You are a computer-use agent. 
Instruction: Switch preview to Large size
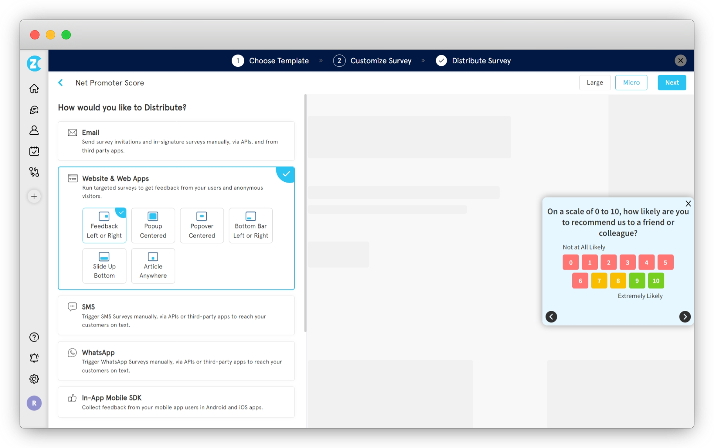[x=595, y=82]
